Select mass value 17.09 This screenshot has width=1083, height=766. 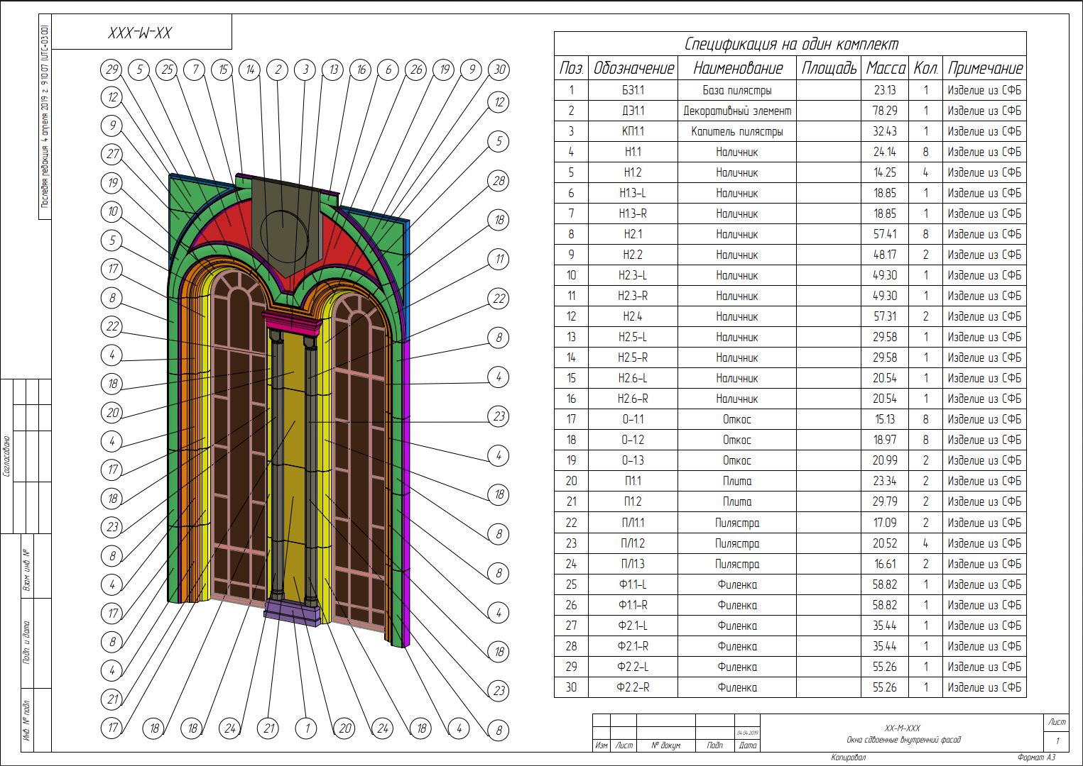click(x=885, y=523)
